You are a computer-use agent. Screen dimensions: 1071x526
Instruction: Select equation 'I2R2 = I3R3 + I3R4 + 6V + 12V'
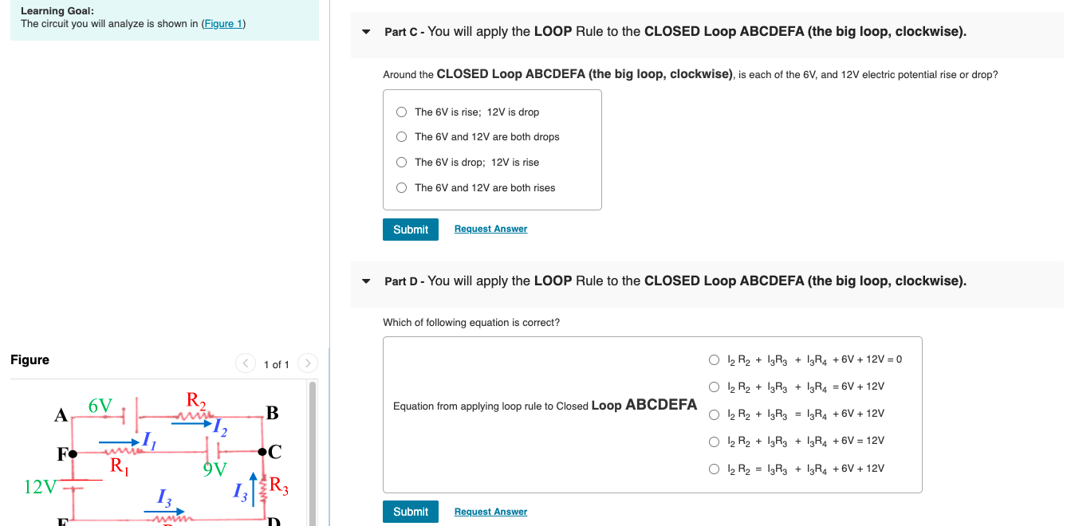pos(715,469)
